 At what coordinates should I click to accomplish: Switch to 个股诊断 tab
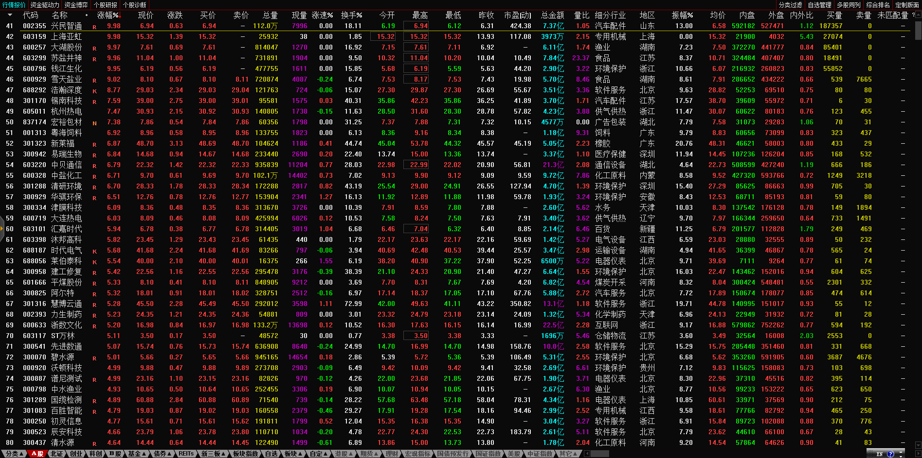(134, 5)
